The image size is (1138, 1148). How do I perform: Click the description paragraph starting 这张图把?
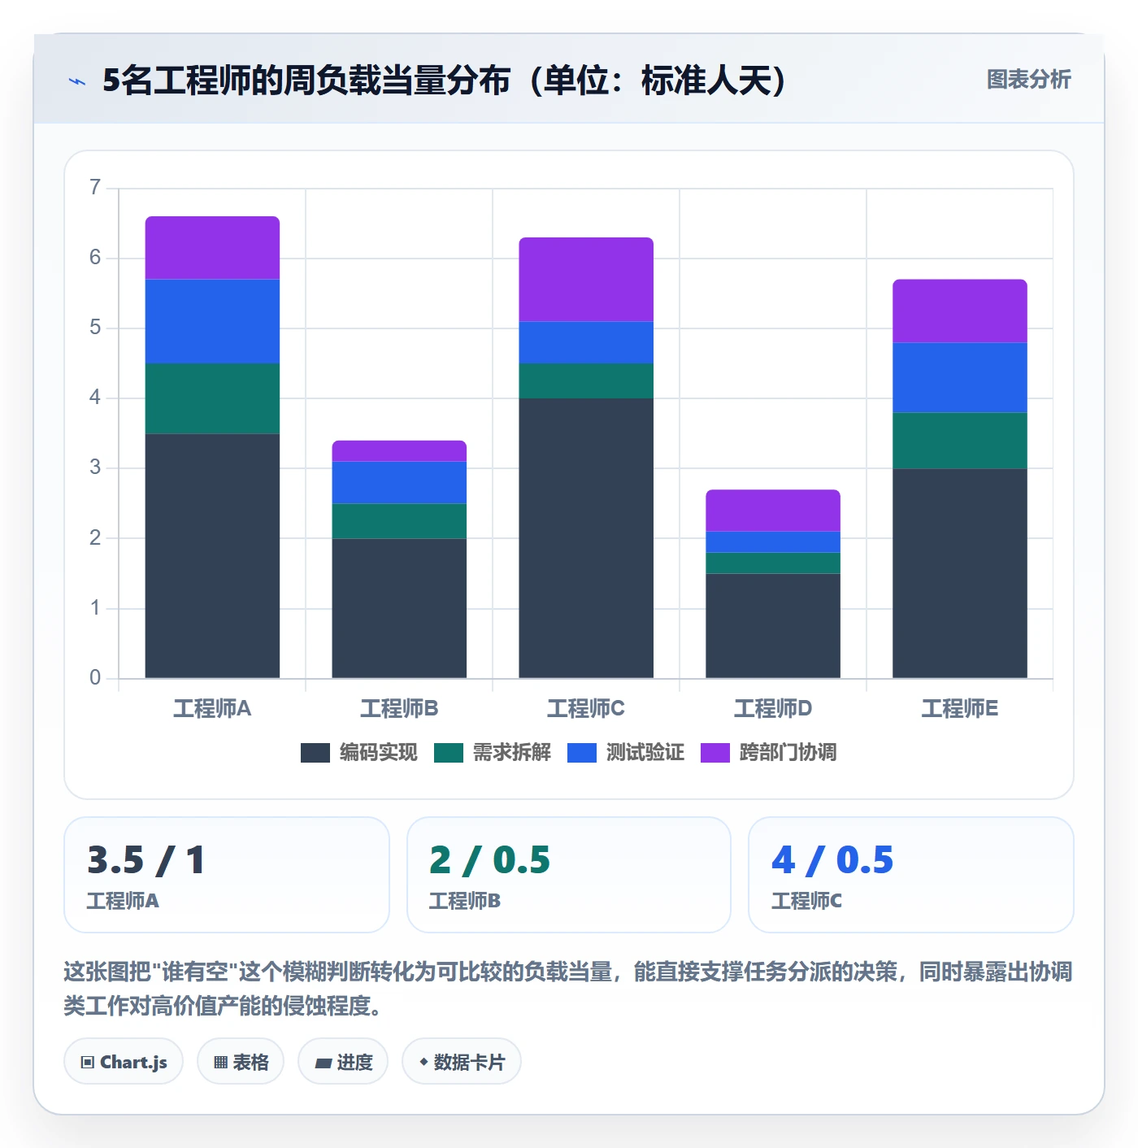pos(568,989)
